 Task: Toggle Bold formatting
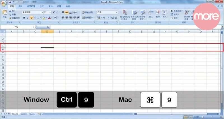point(24,18)
